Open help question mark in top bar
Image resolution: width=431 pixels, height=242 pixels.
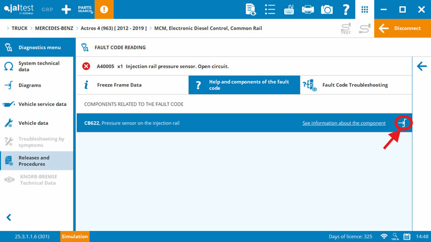[346, 9]
